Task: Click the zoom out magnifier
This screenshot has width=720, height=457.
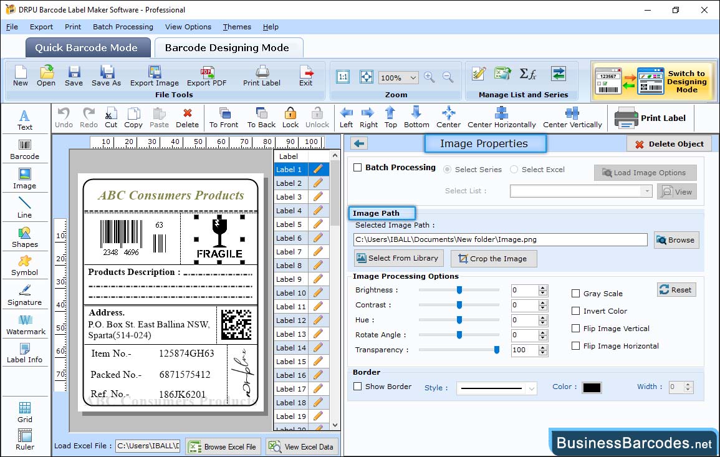Action: [x=448, y=77]
